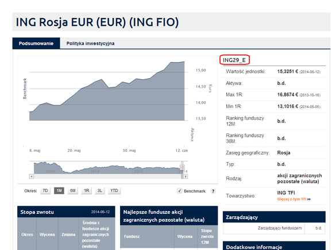The image size is (336, 250).
Task: Click the Zmiana column header
Action: (x=68, y=234)
